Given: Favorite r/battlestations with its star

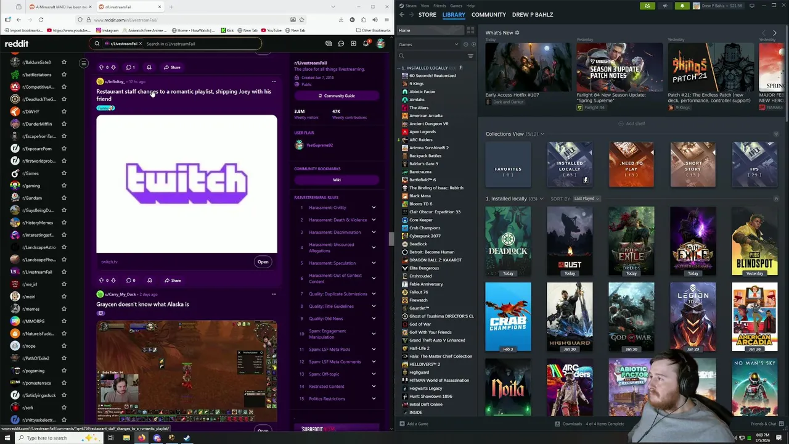Looking at the screenshot, I should click(x=63, y=75).
